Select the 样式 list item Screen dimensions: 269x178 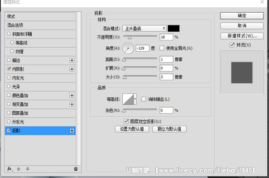coord(40,17)
